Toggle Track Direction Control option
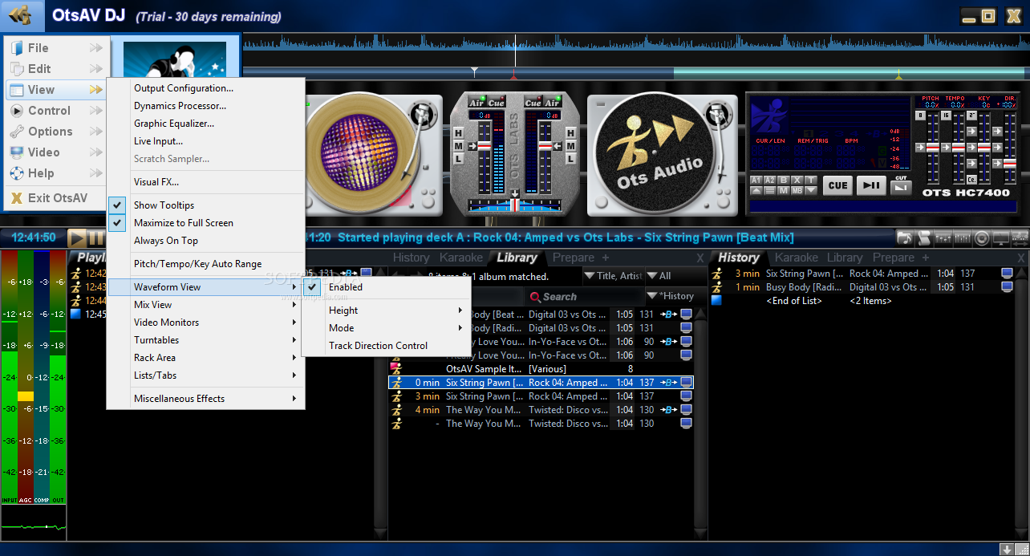 [x=378, y=346]
